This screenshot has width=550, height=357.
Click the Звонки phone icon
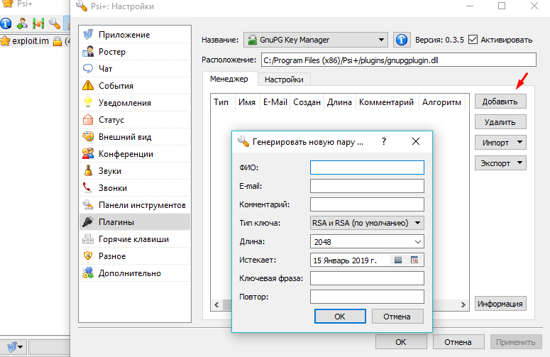pos(88,187)
